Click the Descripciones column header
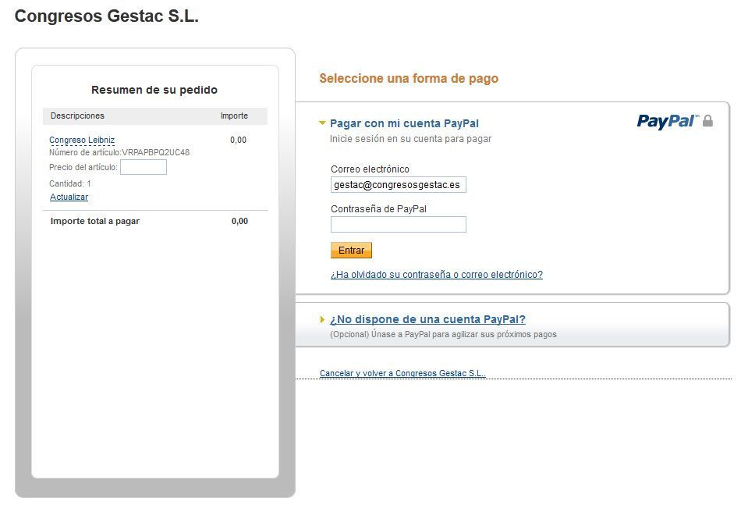Viewport: 741px width, 505px height. tap(77, 116)
